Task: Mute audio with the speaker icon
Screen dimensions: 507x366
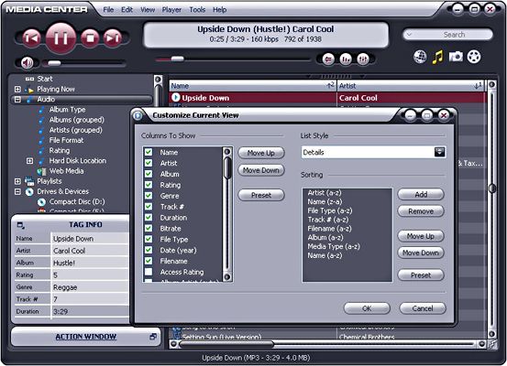Action: click(x=27, y=62)
